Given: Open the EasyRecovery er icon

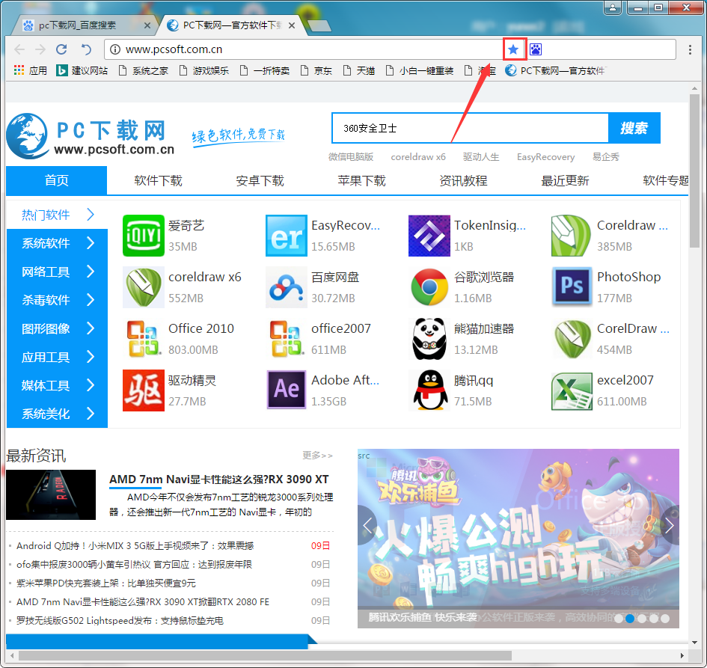Looking at the screenshot, I should point(287,236).
